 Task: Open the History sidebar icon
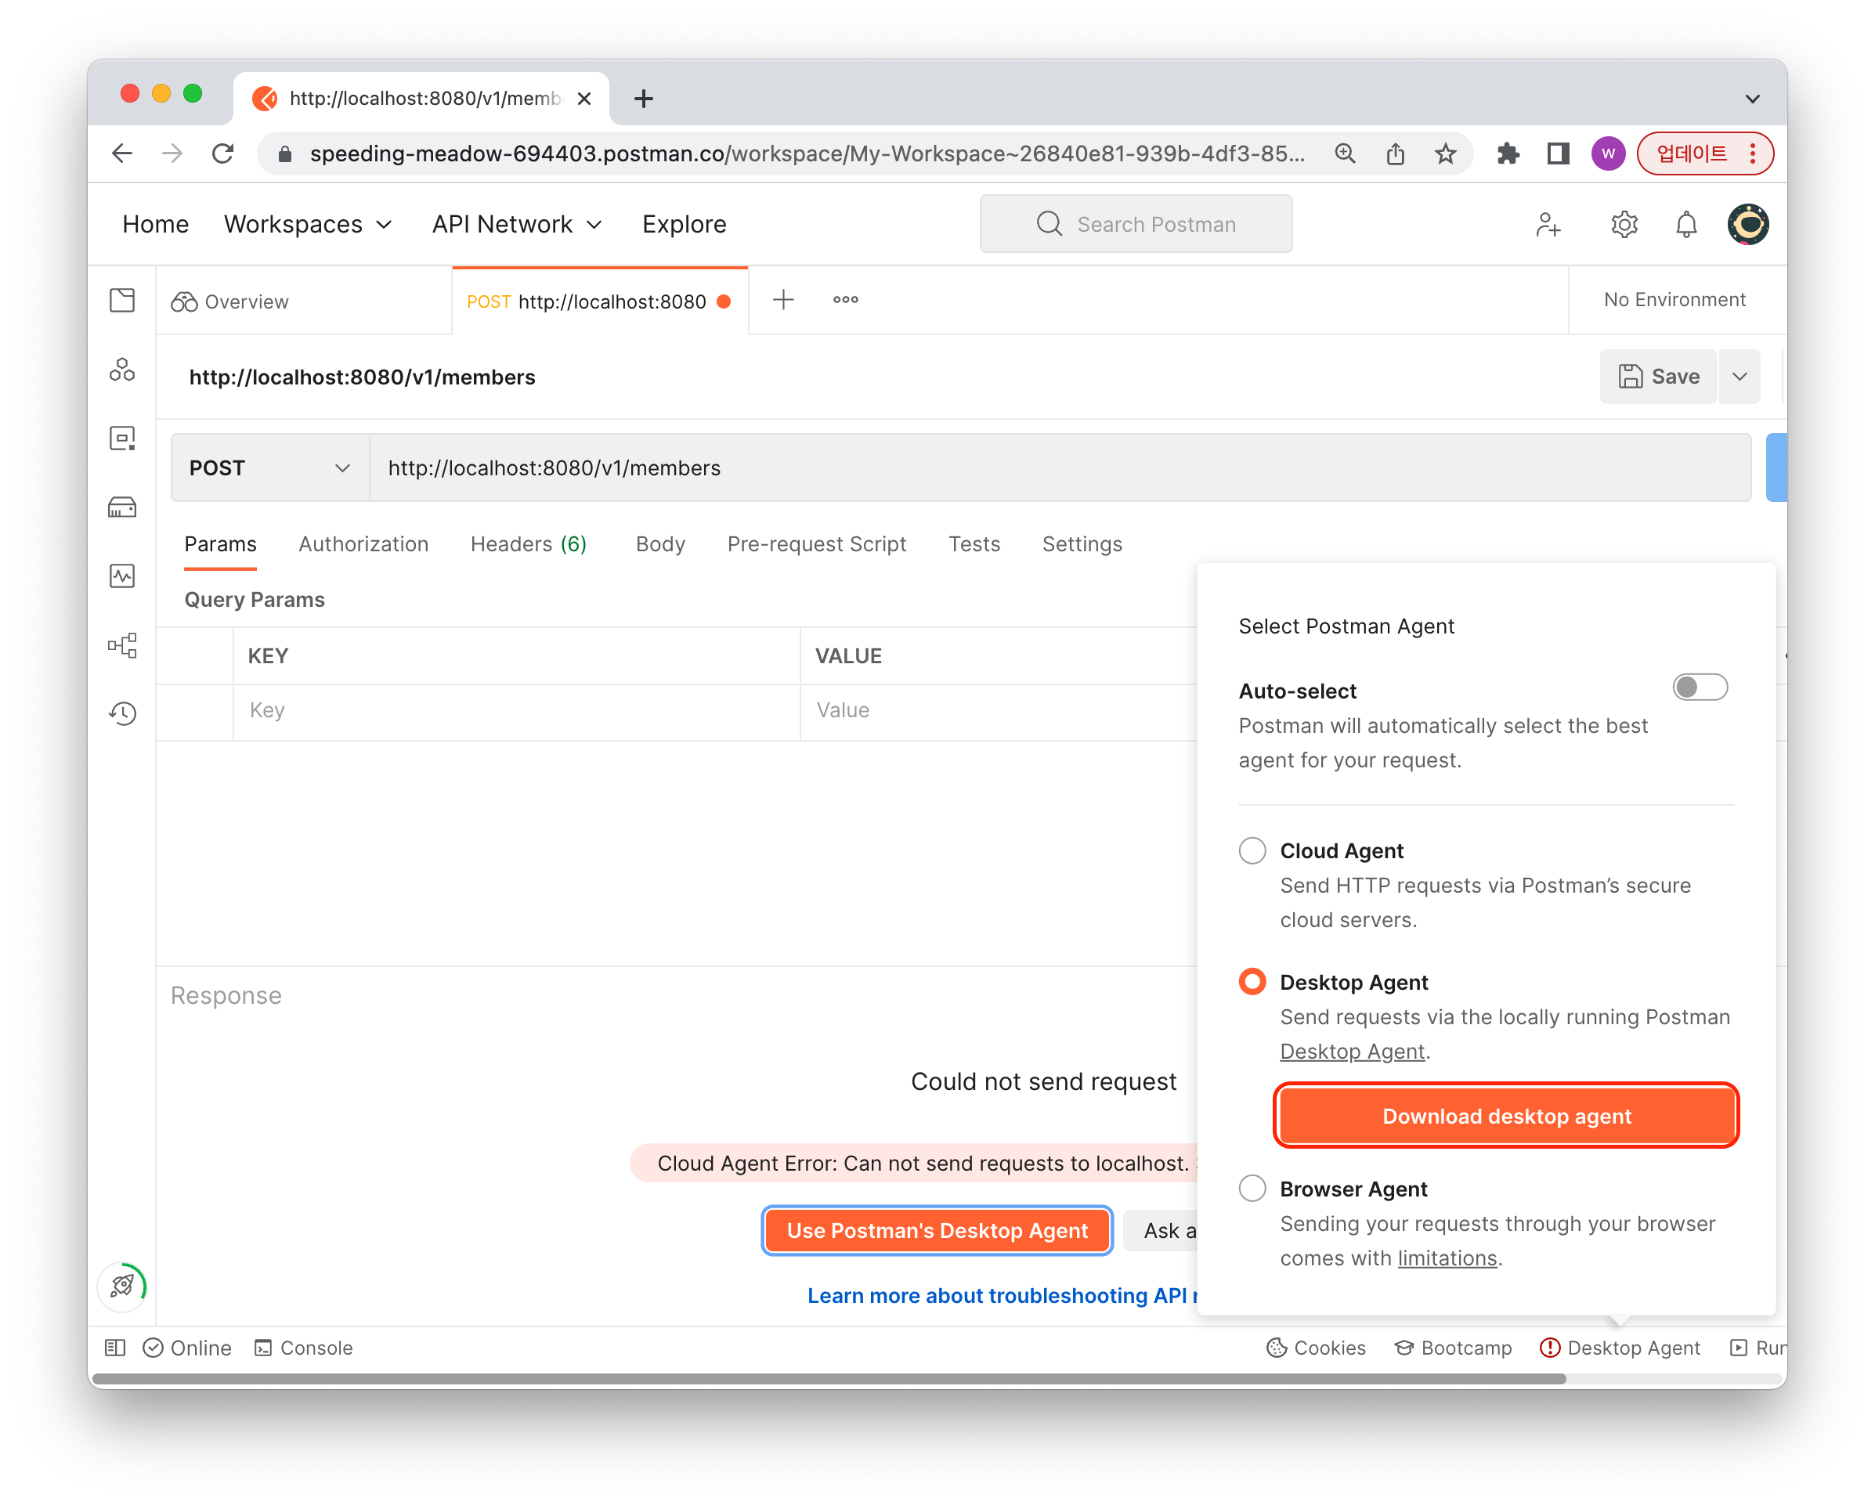(121, 714)
